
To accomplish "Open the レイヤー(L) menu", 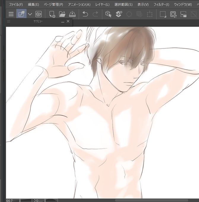I will click(102, 5).
